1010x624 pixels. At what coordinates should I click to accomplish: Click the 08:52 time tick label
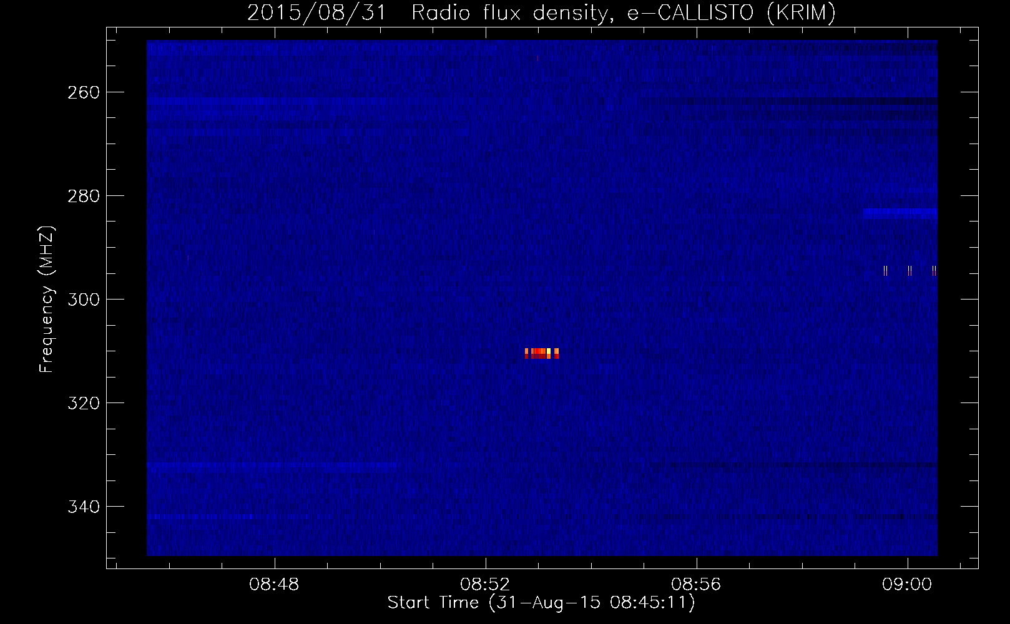click(485, 585)
